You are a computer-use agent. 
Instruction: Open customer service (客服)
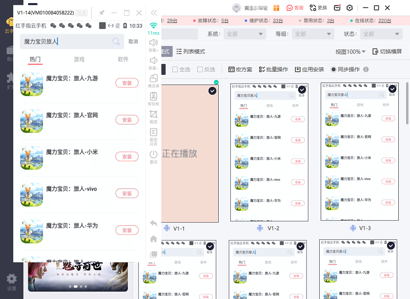click(295, 8)
